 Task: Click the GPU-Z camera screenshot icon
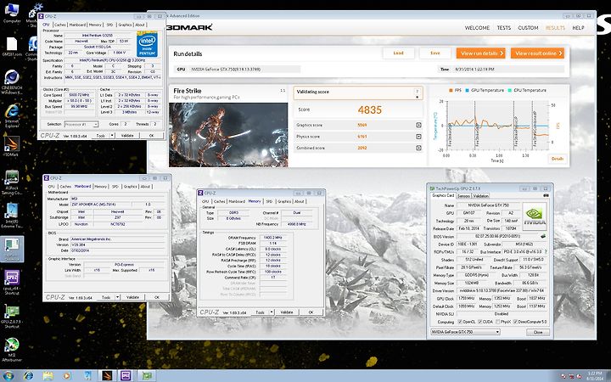tap(546, 196)
